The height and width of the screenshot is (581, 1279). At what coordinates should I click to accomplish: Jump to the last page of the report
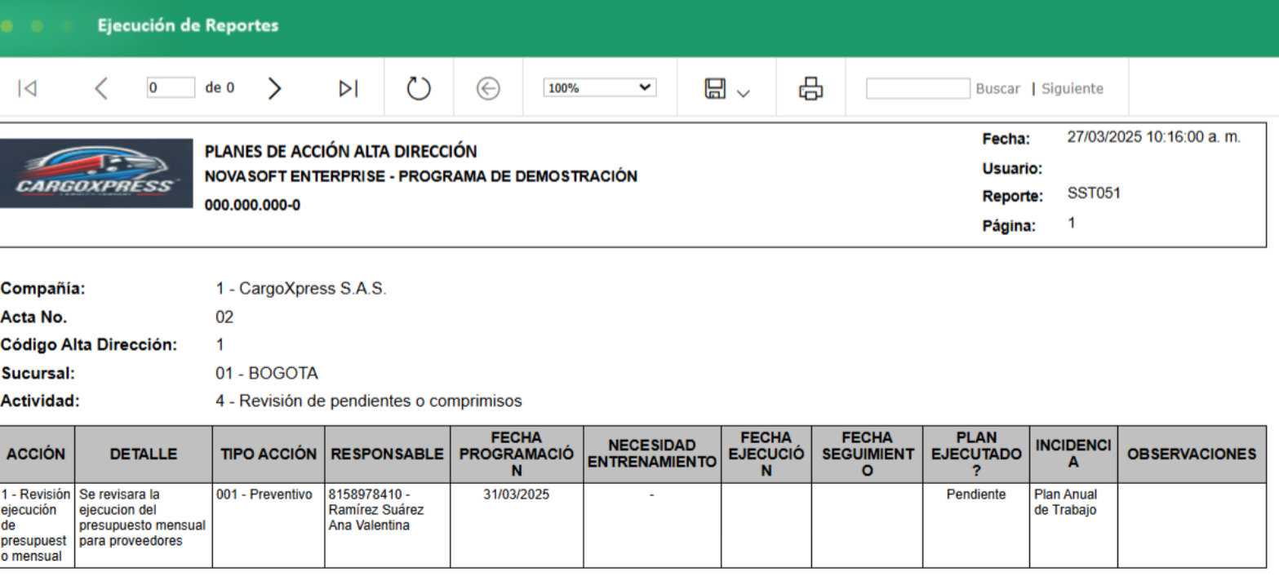point(346,87)
